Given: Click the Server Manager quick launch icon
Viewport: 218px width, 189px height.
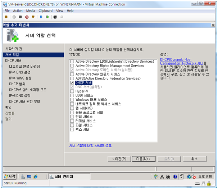Looking at the screenshot, I should click(23, 177).
